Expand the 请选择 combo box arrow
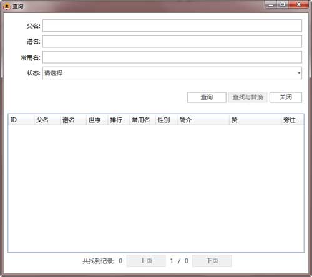The image size is (312, 277). (x=299, y=73)
